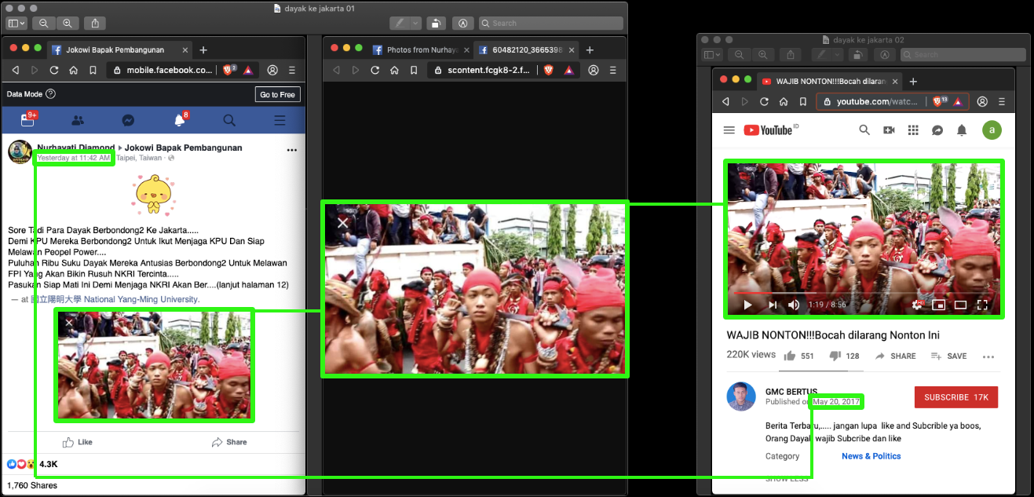Toggle fullscreen on the YouTube player

[982, 305]
